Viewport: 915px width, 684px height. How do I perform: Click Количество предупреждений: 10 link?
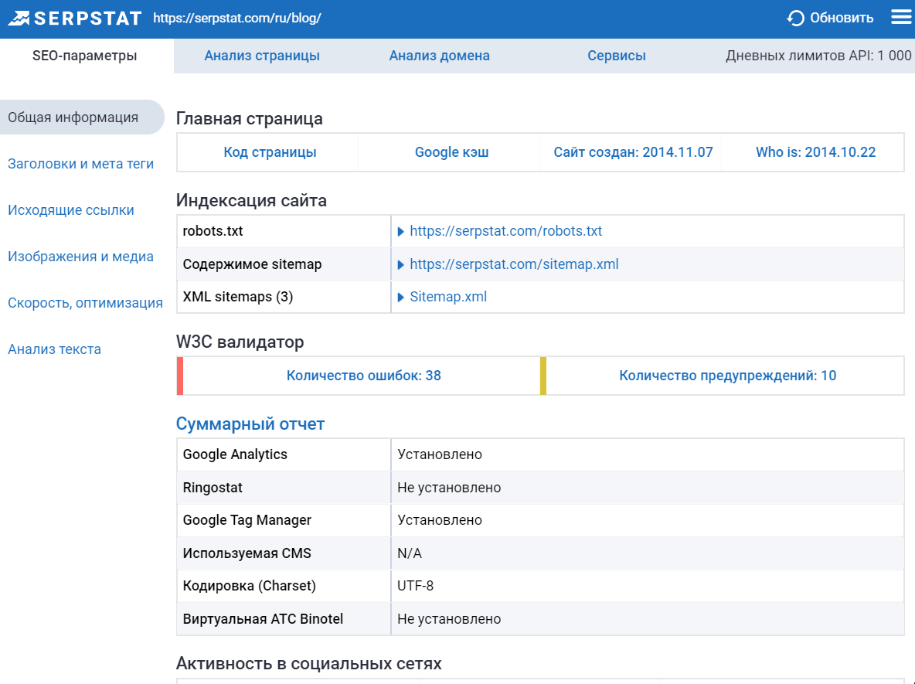[728, 376]
